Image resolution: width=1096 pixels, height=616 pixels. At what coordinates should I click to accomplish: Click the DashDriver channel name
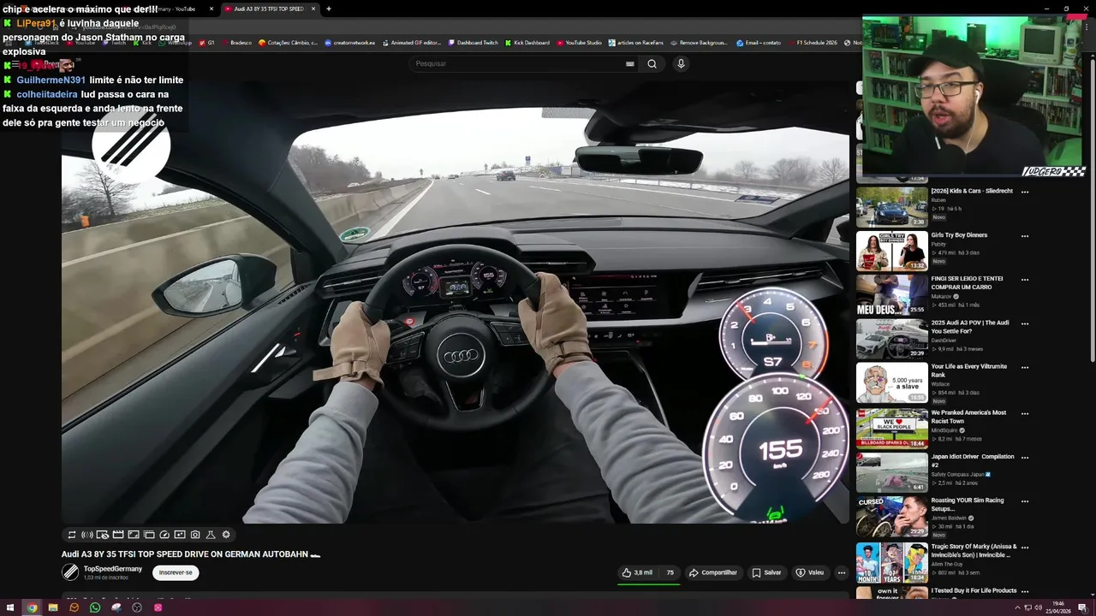tap(944, 340)
